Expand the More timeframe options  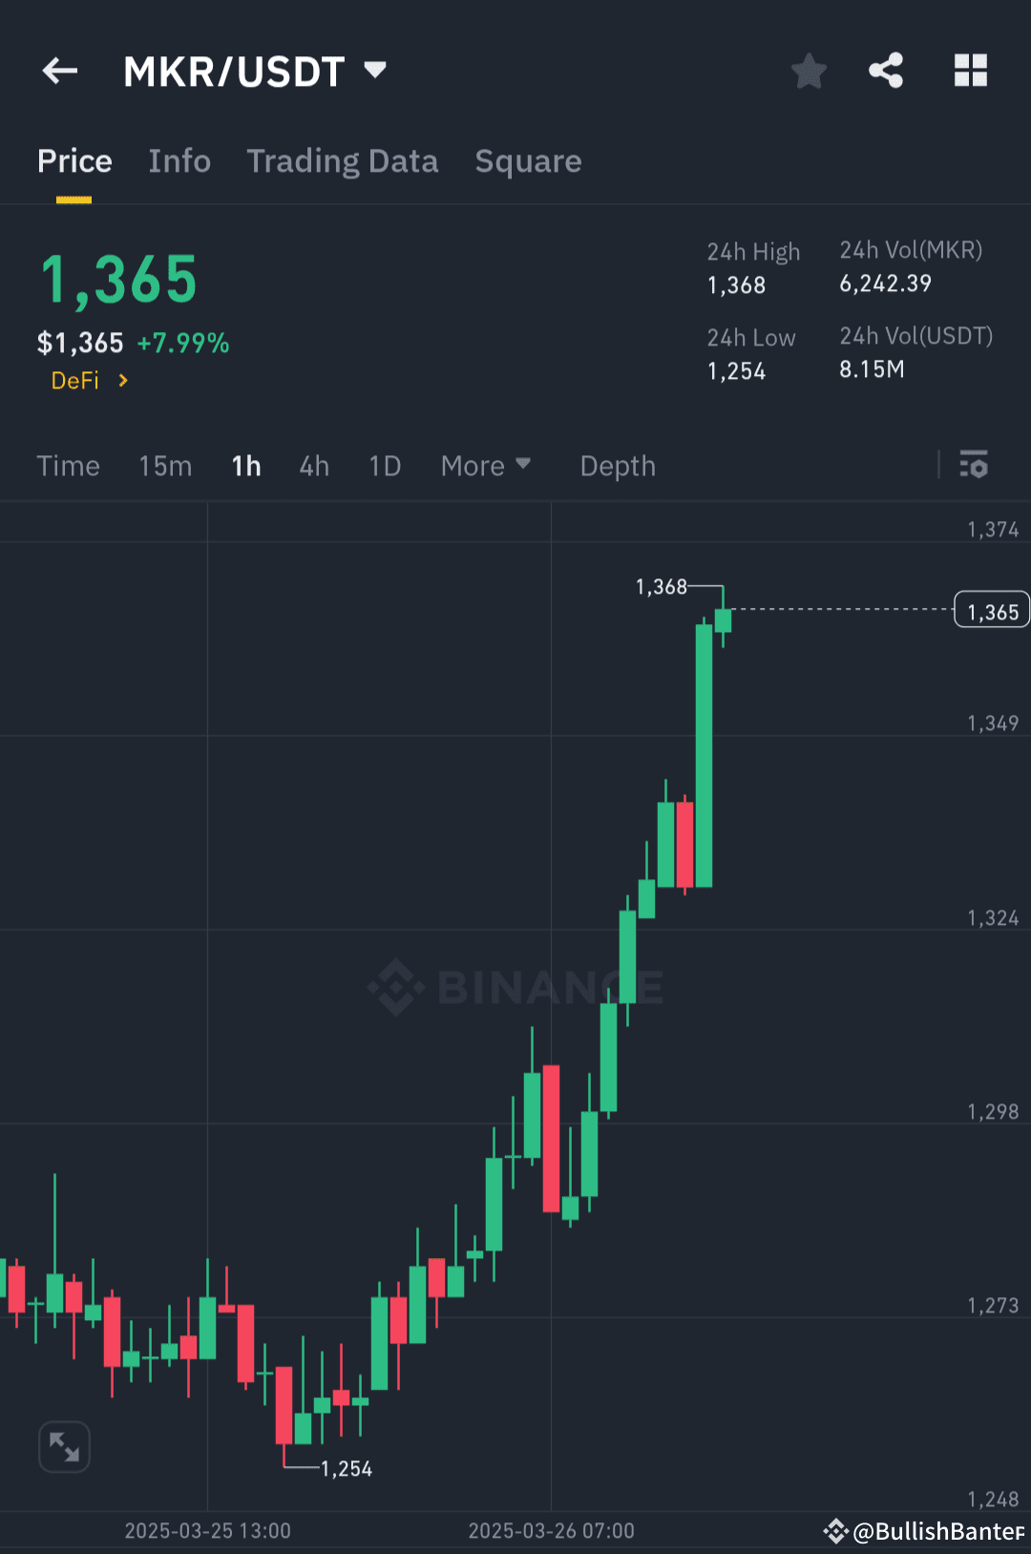485,466
